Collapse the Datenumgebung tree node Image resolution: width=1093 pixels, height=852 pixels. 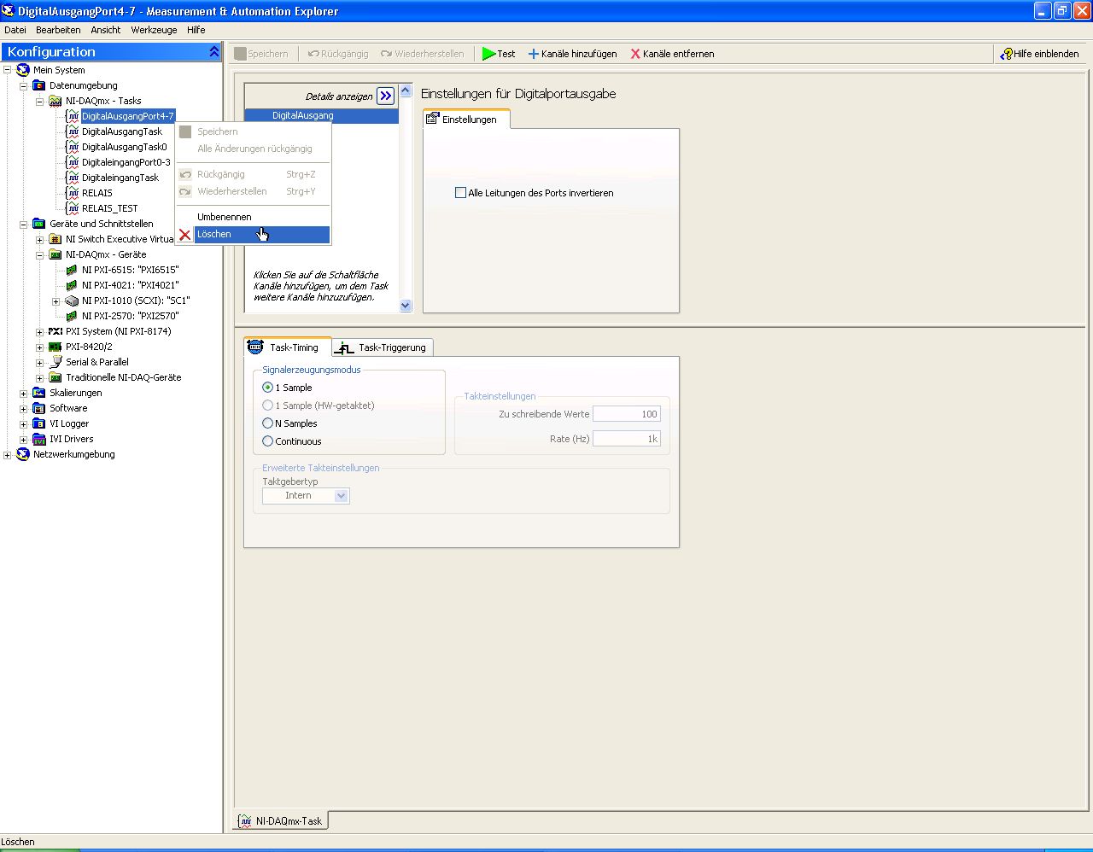coord(24,85)
